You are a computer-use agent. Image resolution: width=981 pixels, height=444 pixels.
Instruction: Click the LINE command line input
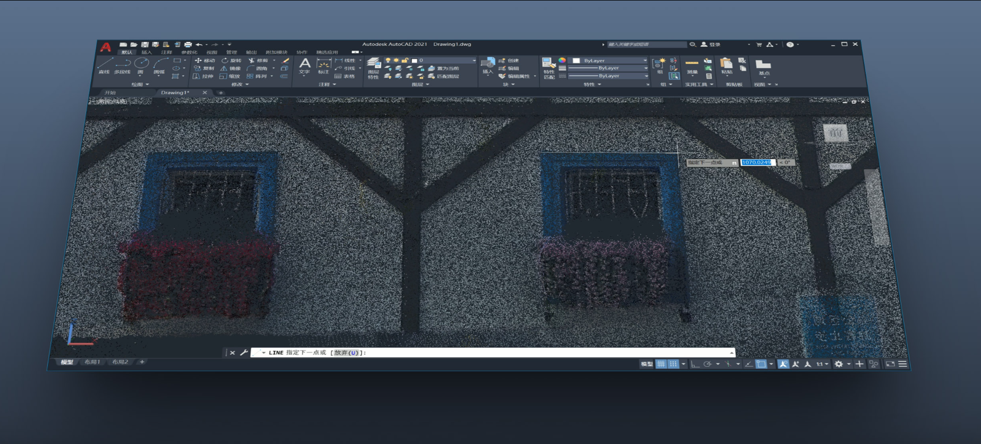coord(493,353)
